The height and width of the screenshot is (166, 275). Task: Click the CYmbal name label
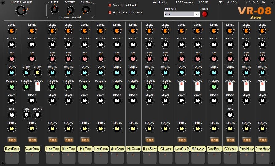tap(230, 149)
